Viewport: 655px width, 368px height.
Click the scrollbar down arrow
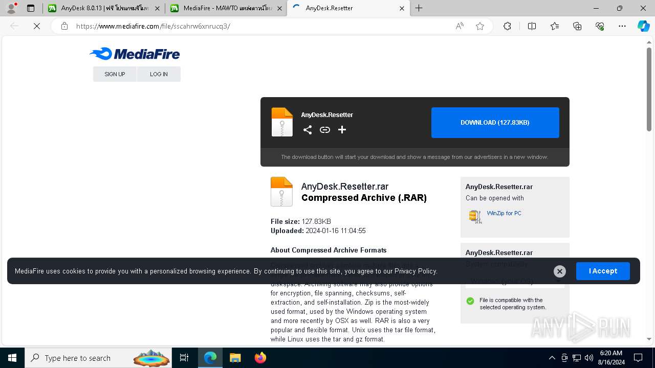tap(649, 339)
